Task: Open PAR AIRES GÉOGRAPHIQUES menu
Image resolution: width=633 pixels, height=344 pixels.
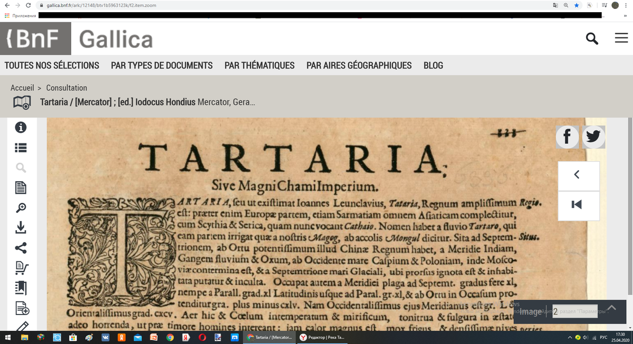Action: [x=359, y=65]
